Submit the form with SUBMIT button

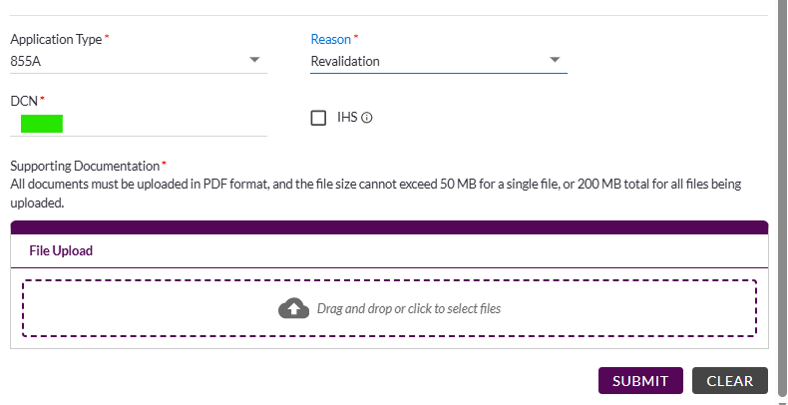click(640, 381)
